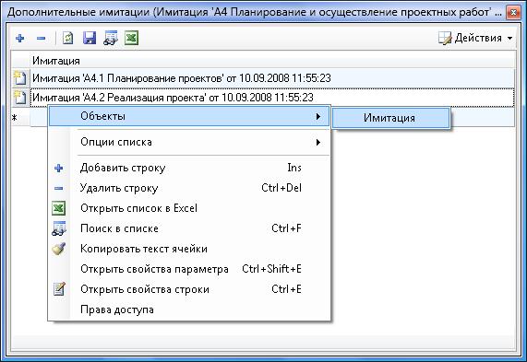Open the Объекты context menu item
527x362 pixels.
click(189, 116)
